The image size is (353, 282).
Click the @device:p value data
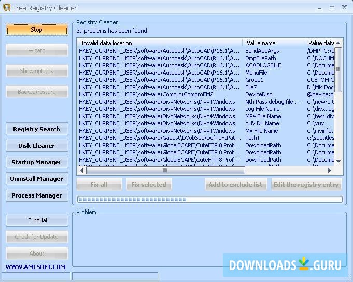click(320, 94)
